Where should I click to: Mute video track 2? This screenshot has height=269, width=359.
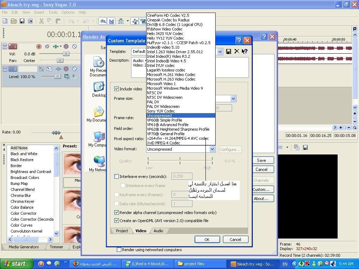coord(74,69)
